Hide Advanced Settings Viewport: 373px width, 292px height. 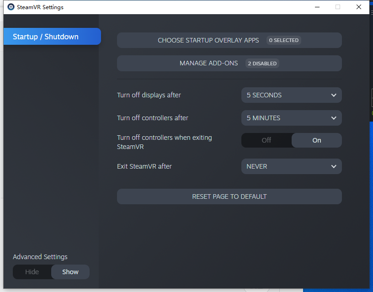coord(32,271)
